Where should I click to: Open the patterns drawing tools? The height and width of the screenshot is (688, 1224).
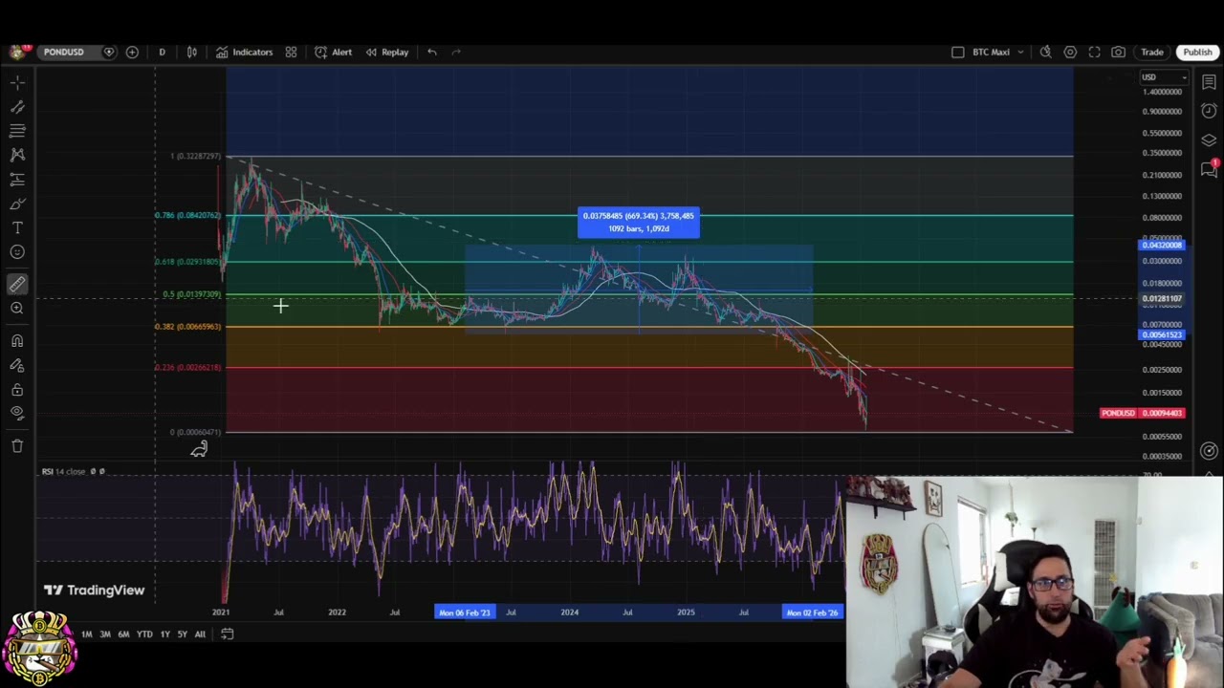[x=17, y=155]
